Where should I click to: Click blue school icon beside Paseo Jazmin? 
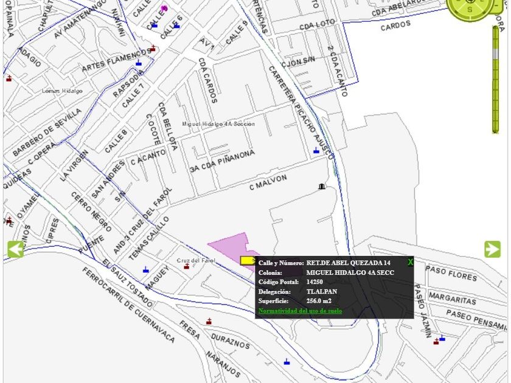442,338
